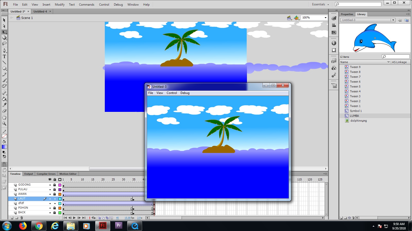Switch to the Untitled-4 document tab

[x=41, y=11]
